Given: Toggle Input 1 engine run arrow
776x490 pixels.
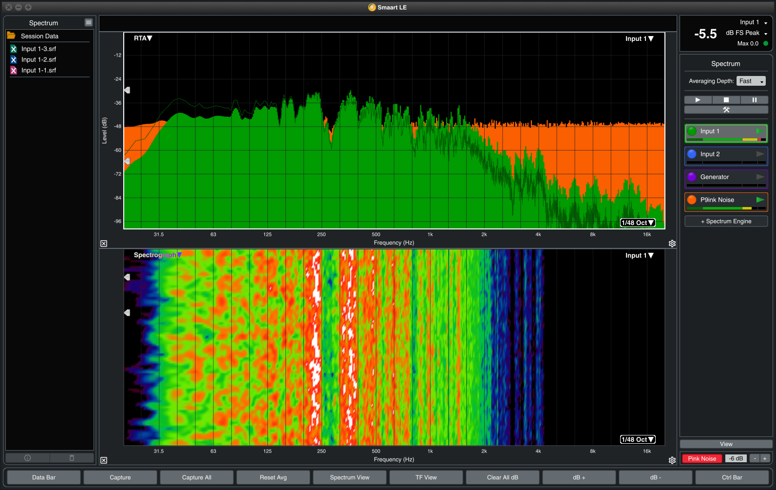Looking at the screenshot, I should pyautogui.click(x=760, y=131).
